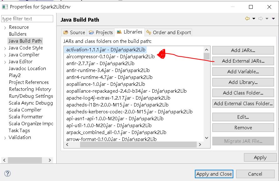Click the Properties dialog title bar icon
Screen dimensions: 279x181
pyautogui.click(x=4, y=6)
